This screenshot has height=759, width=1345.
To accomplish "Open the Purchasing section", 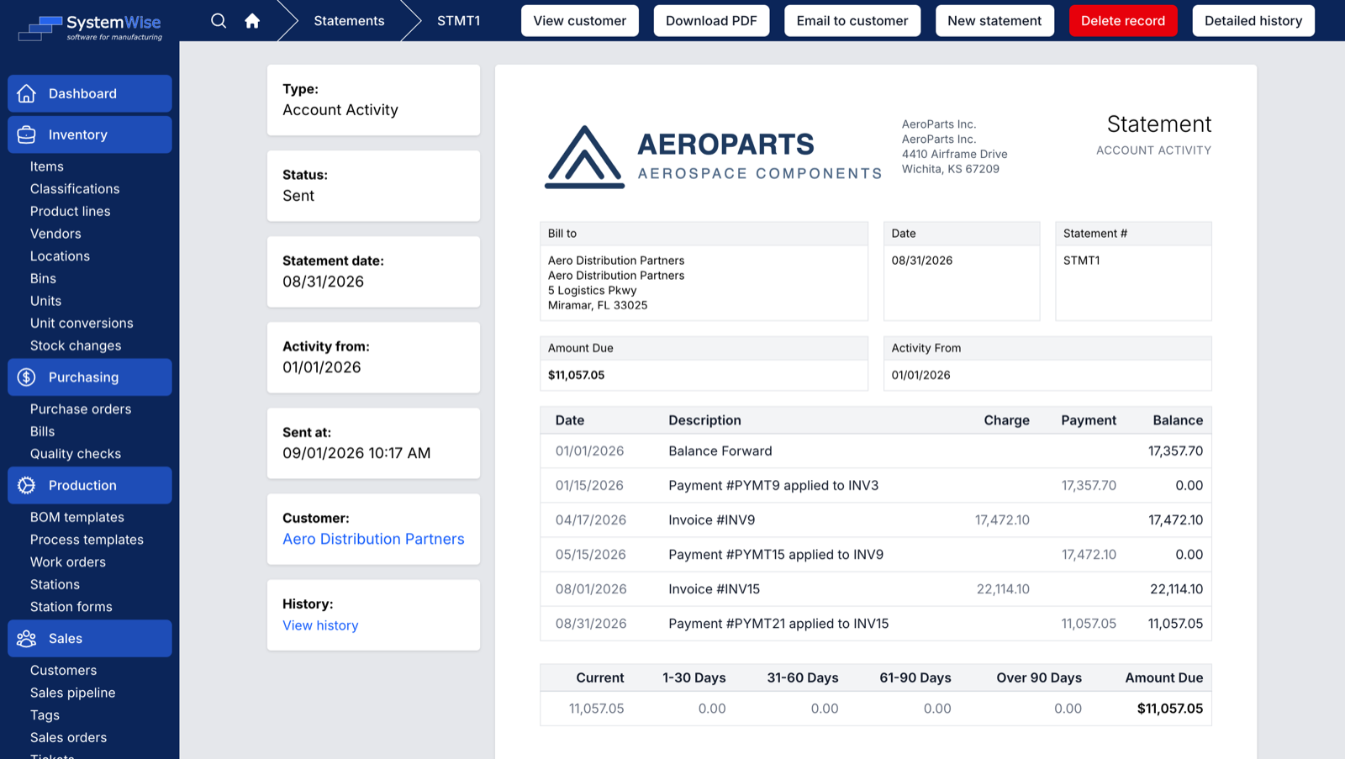I will tap(90, 377).
